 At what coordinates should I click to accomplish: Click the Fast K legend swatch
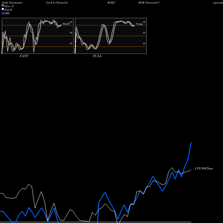pos(3,9)
